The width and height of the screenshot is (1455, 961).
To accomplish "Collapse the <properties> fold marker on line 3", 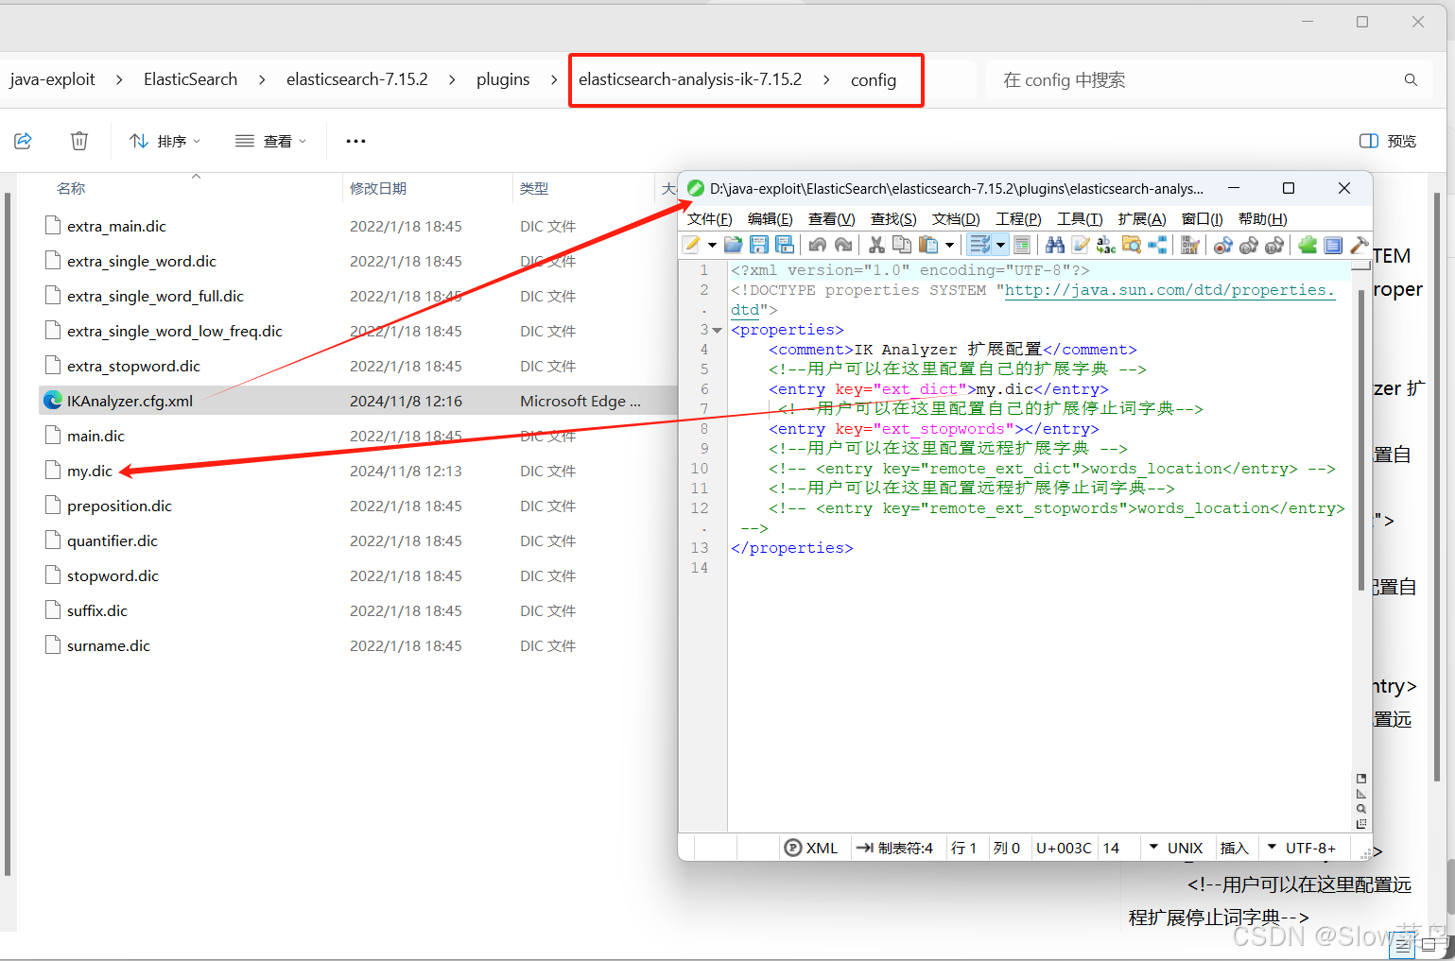I will tap(717, 331).
